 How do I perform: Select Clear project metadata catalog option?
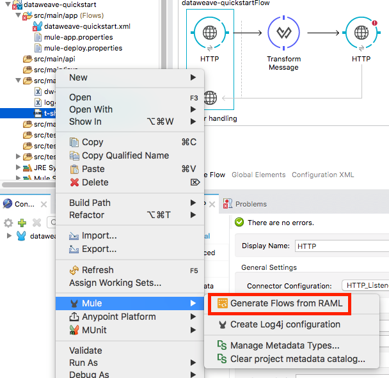(x=298, y=359)
